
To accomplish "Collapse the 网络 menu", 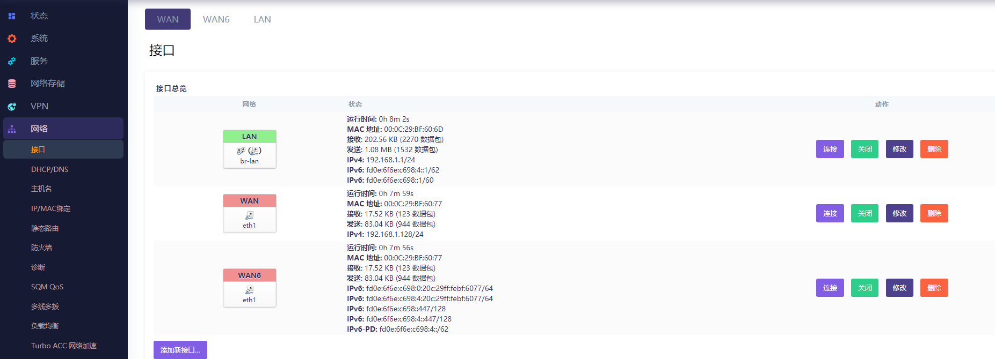I will 63,129.
